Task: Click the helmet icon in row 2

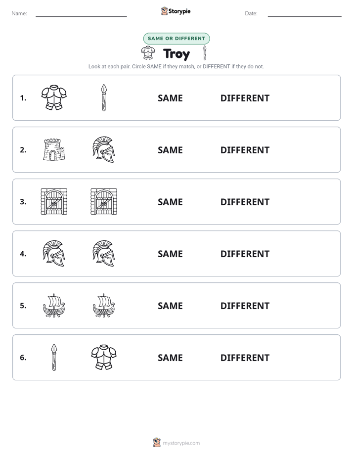Action: 104,149
